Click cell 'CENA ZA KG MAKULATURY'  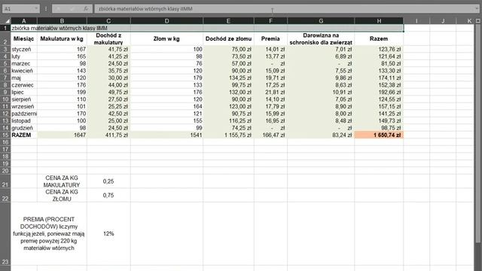click(x=62, y=181)
